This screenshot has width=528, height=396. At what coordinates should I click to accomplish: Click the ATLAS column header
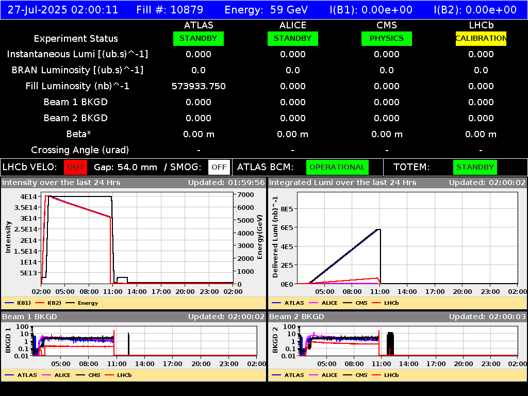tap(199, 25)
